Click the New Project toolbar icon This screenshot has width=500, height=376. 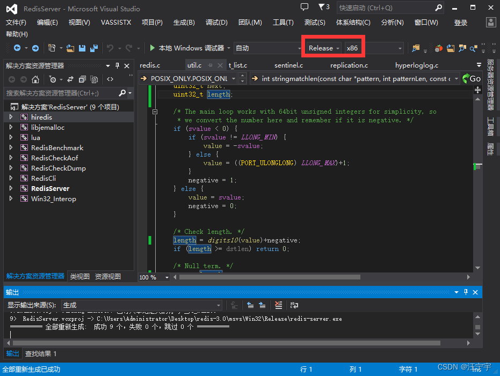tap(52, 48)
